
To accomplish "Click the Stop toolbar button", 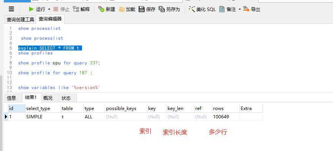I will [62, 9].
